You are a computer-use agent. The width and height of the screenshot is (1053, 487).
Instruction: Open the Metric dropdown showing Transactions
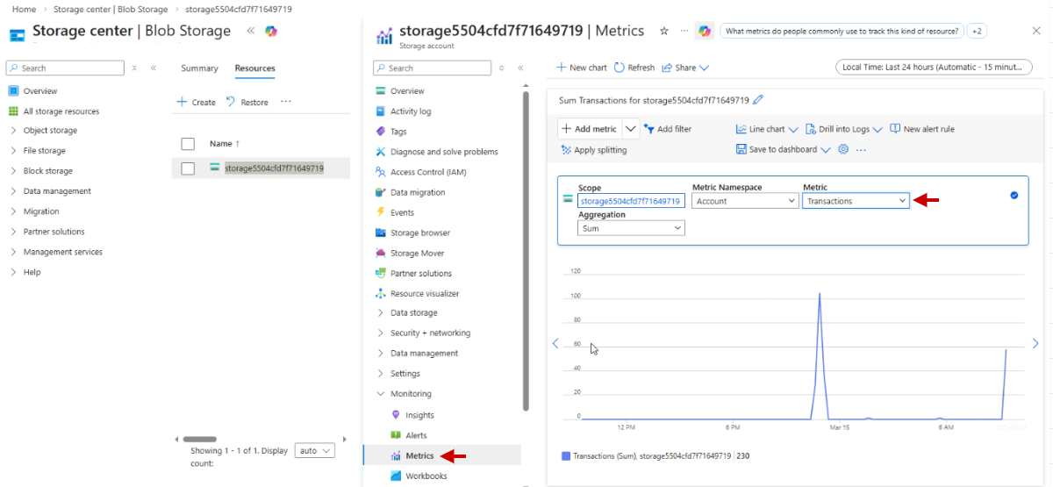856,201
